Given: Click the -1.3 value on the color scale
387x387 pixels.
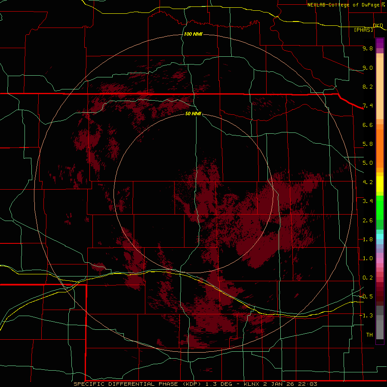Looking at the screenshot, I should coord(366,316).
